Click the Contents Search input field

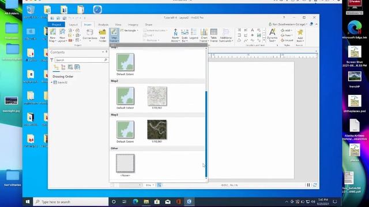[81, 60]
